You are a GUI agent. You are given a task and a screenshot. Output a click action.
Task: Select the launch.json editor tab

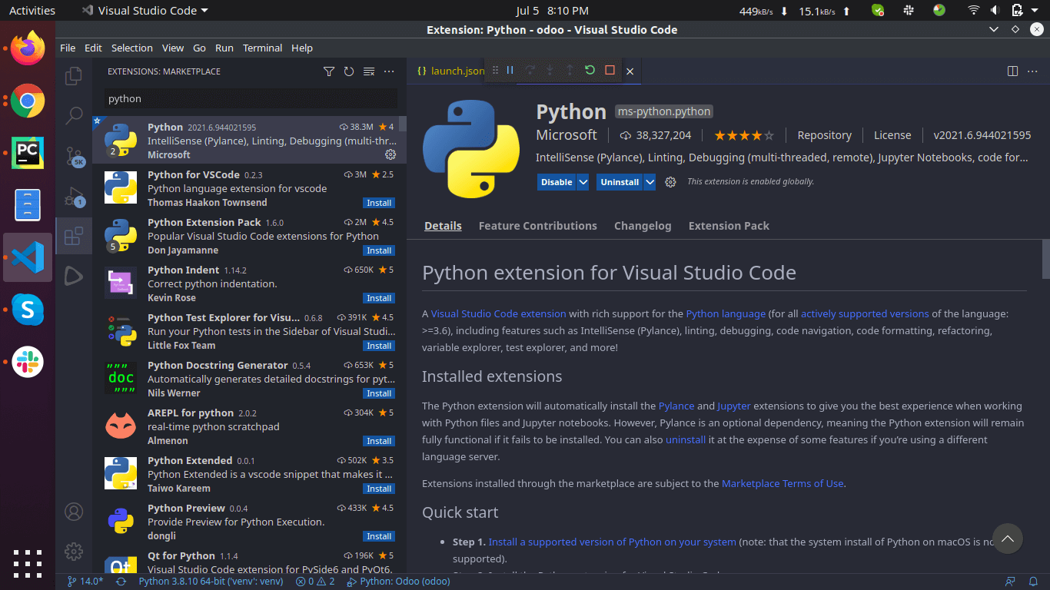coord(450,71)
